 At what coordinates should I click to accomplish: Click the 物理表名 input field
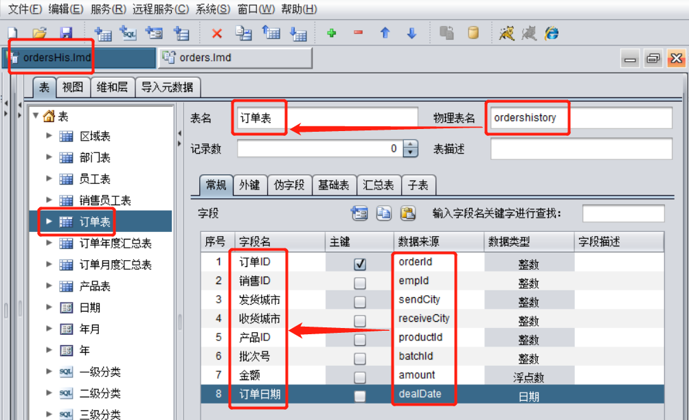581,118
